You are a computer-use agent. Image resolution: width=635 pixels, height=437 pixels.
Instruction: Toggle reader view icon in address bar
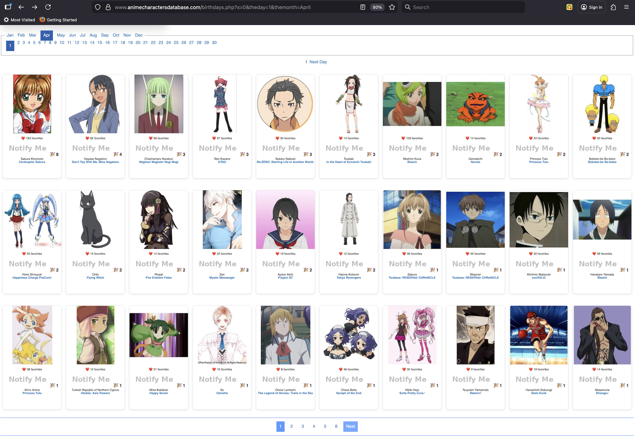[x=363, y=7]
